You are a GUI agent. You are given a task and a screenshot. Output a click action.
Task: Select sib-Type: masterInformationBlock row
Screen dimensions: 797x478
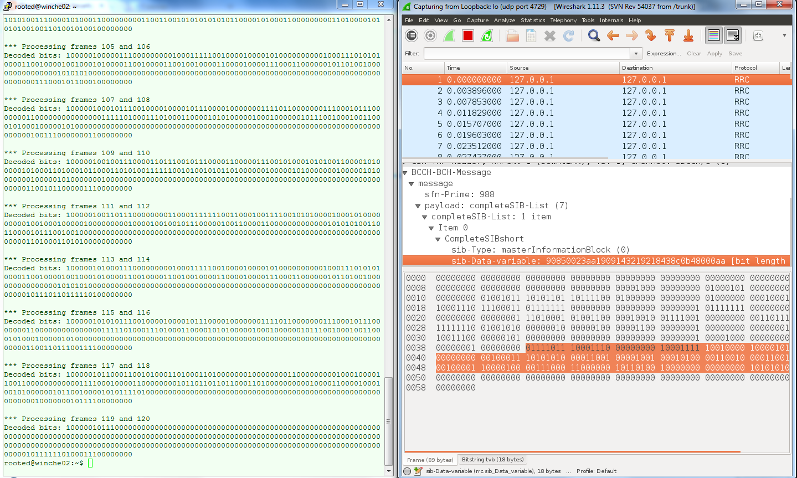(x=541, y=250)
